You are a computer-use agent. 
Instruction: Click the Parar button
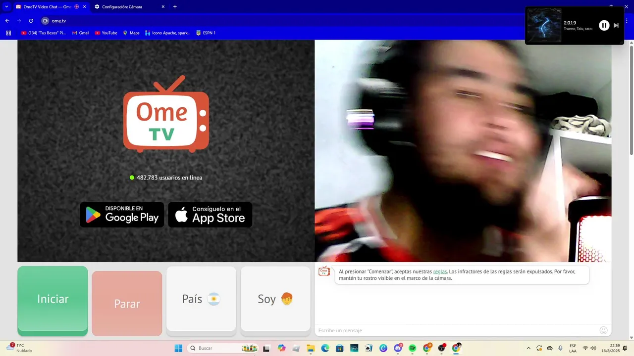point(127,303)
